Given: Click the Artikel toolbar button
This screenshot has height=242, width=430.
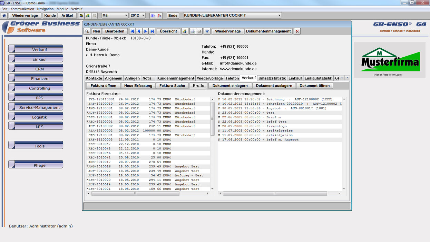Looking at the screenshot, I should coord(67,16).
